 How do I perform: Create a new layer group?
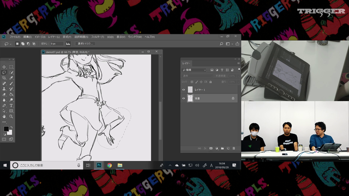[222, 149]
